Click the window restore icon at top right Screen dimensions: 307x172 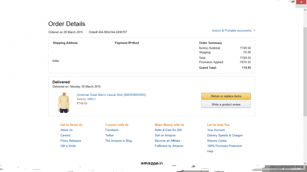[293, 2]
